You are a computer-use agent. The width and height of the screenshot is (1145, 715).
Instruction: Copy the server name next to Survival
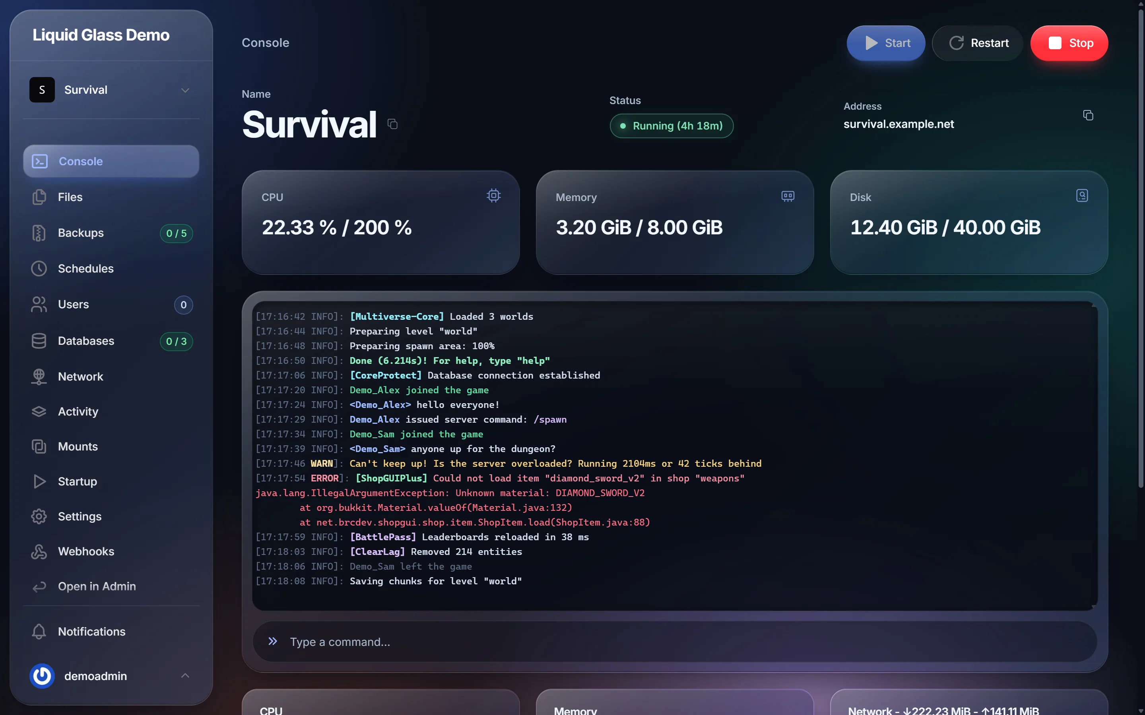click(392, 124)
